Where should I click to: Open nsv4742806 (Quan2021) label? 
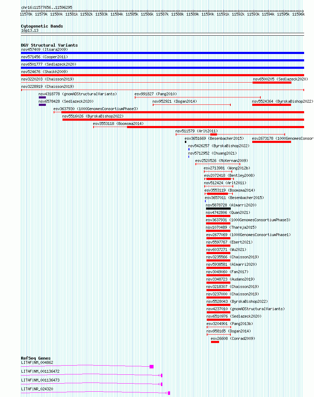click(x=228, y=212)
